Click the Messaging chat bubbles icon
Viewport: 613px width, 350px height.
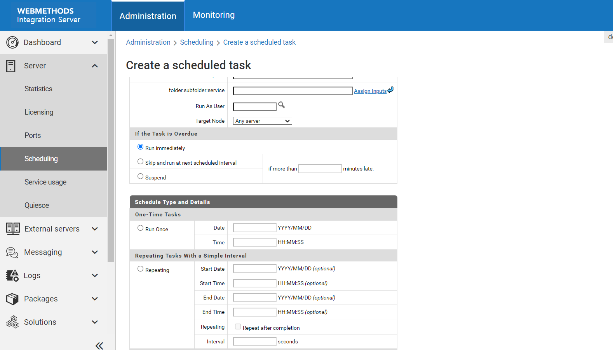coord(12,252)
